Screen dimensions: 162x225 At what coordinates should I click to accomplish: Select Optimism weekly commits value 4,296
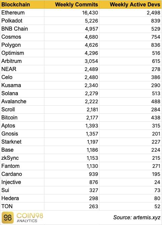click(91, 53)
